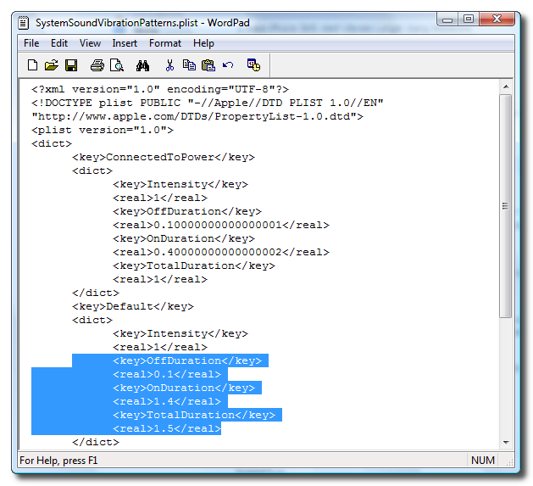Viewport: 533px width, 486px height.
Task: Open the Help menu
Action: (203, 43)
